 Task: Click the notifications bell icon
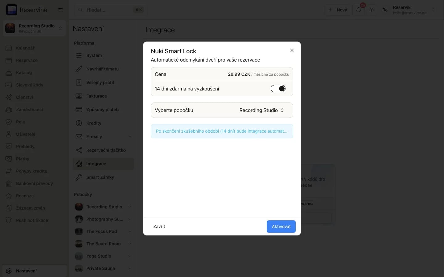[359, 10]
